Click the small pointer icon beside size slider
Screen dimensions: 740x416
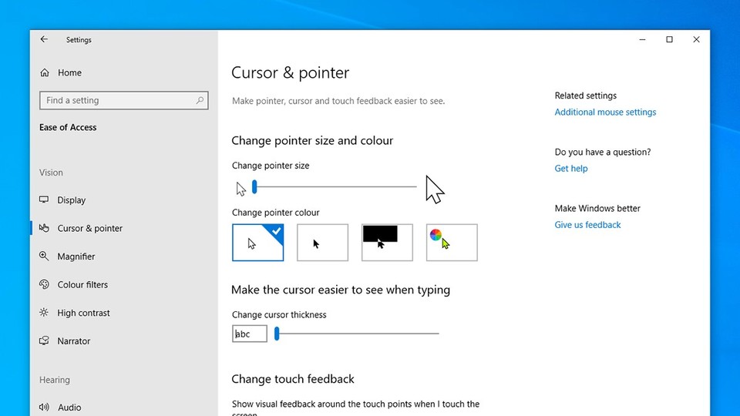coord(241,190)
